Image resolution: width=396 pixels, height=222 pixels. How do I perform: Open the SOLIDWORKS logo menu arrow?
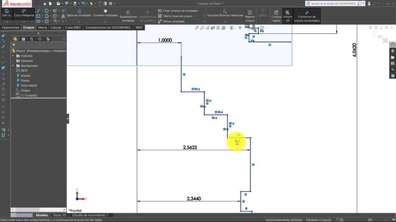pyautogui.click(x=34, y=4)
